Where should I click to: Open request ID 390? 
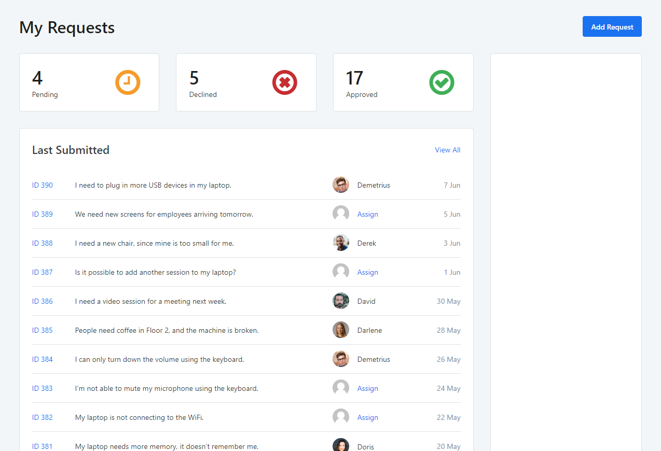(x=43, y=185)
